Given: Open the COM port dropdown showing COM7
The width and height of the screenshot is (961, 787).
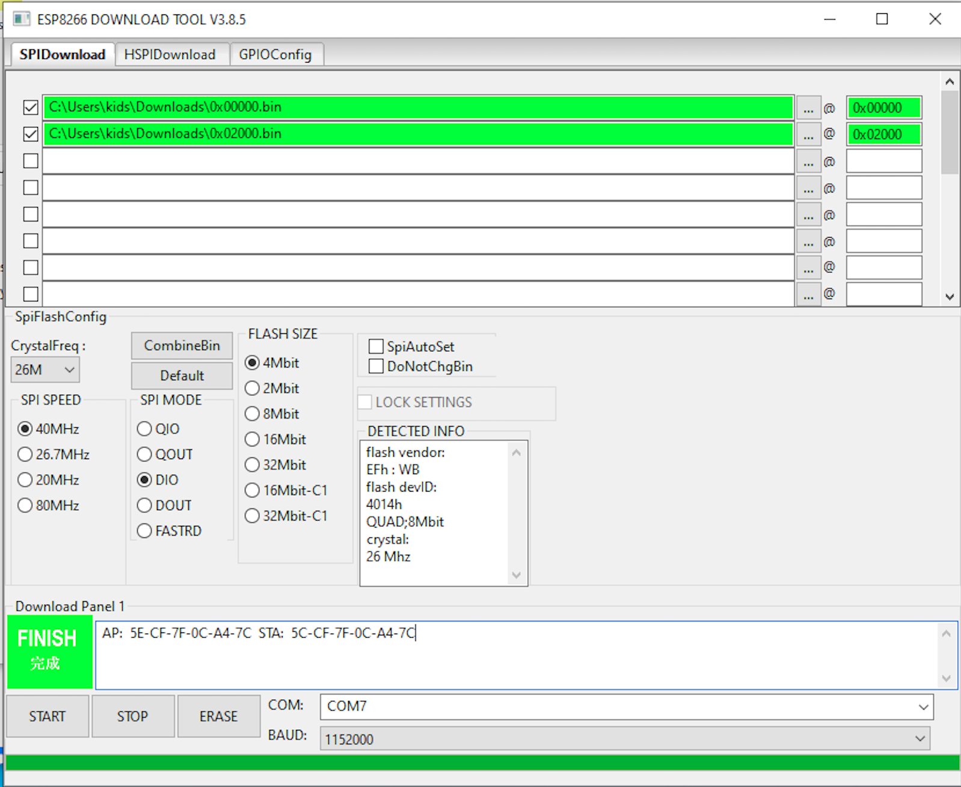Looking at the screenshot, I should (627, 706).
